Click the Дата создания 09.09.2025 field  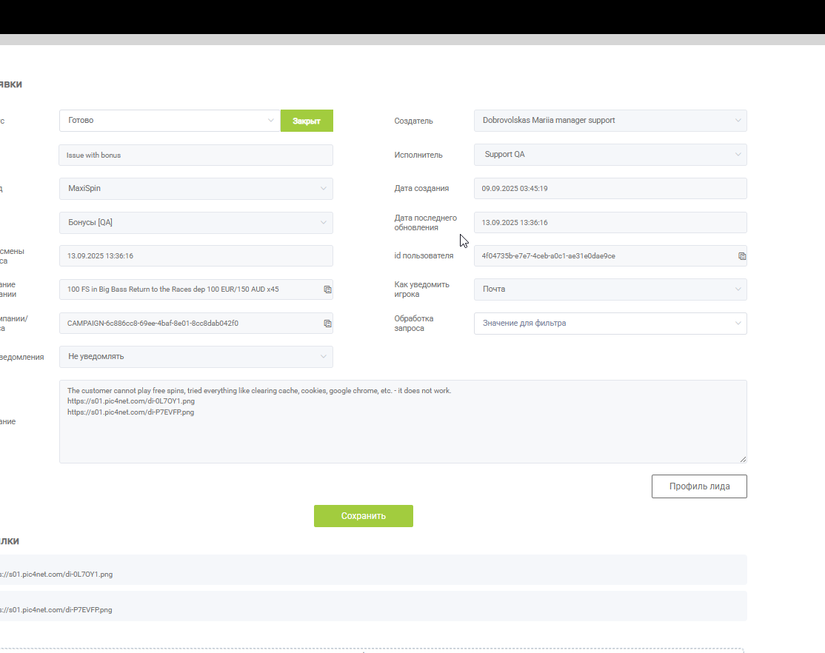pyautogui.click(x=610, y=188)
